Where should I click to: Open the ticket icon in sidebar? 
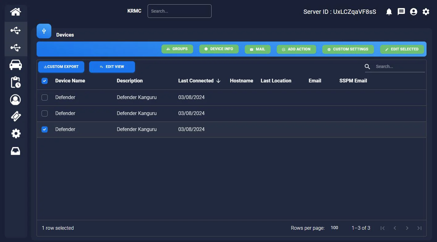point(16,116)
